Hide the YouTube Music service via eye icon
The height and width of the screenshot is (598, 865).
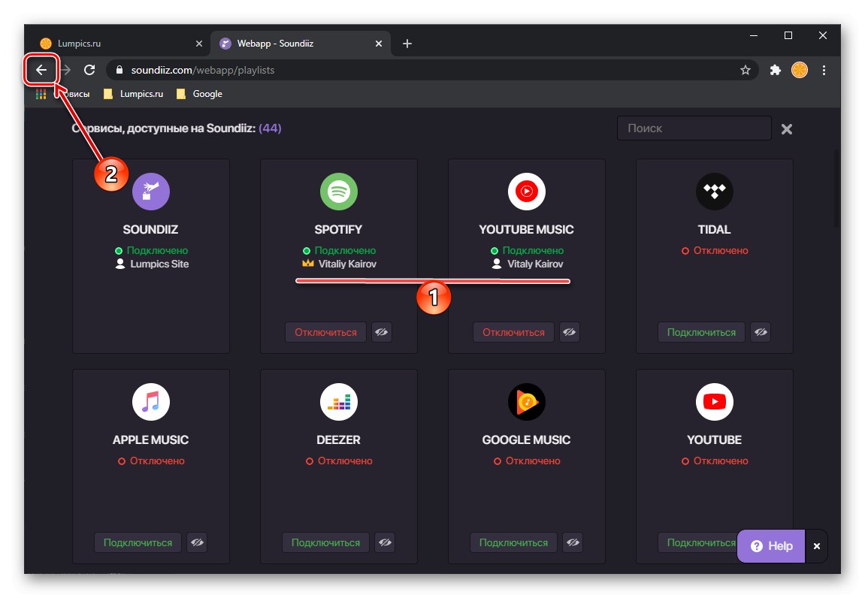570,332
